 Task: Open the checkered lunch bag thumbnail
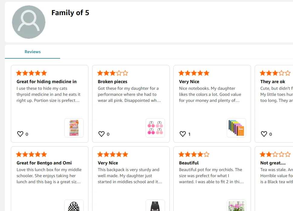74,206
